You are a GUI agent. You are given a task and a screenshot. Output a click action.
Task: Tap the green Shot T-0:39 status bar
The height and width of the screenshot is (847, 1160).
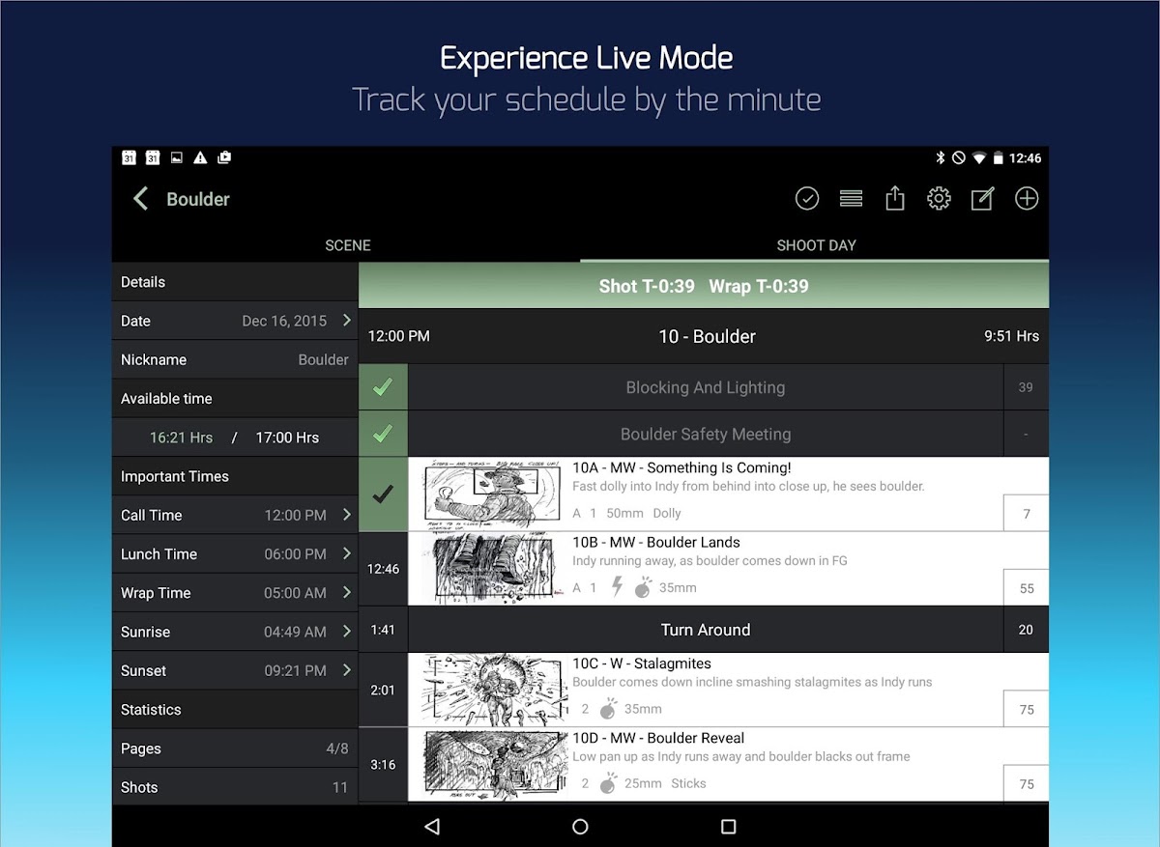pos(703,286)
